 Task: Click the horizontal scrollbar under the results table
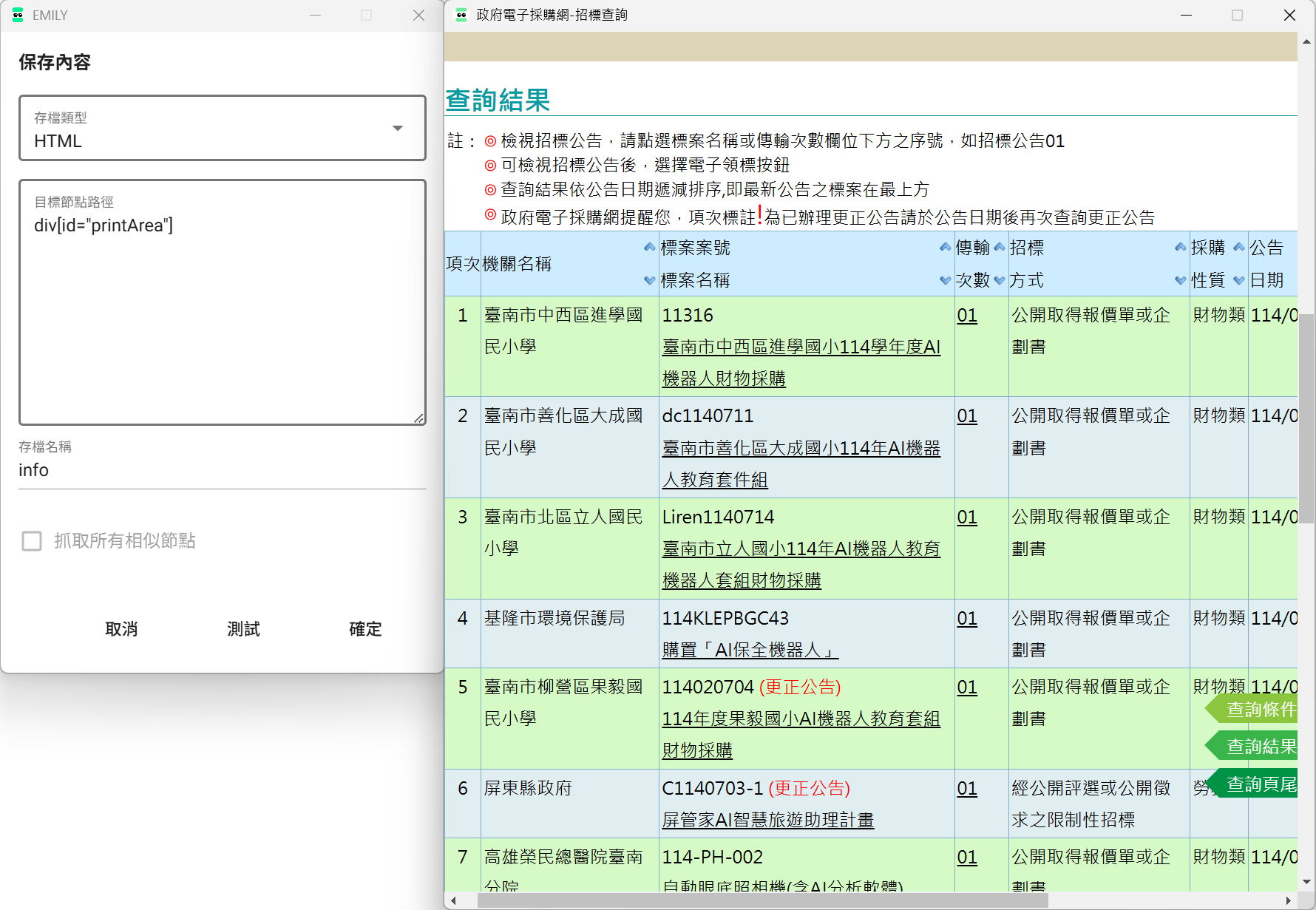(x=762, y=900)
